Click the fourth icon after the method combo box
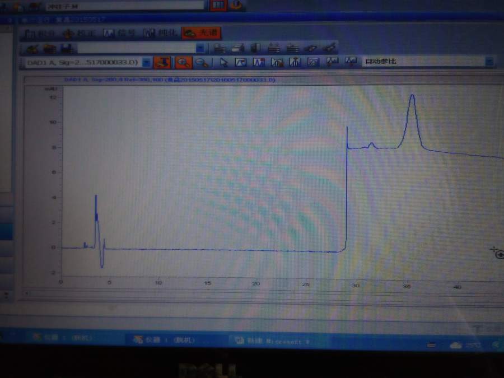 274,48
